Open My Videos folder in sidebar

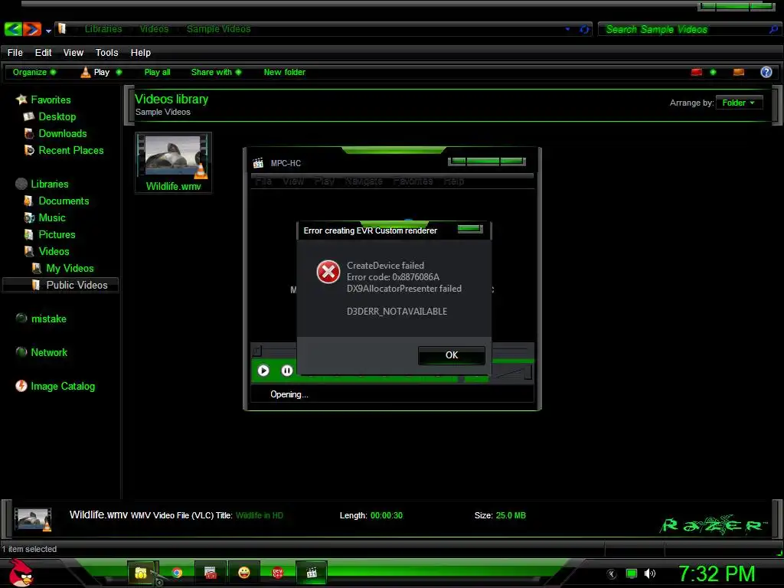70,269
